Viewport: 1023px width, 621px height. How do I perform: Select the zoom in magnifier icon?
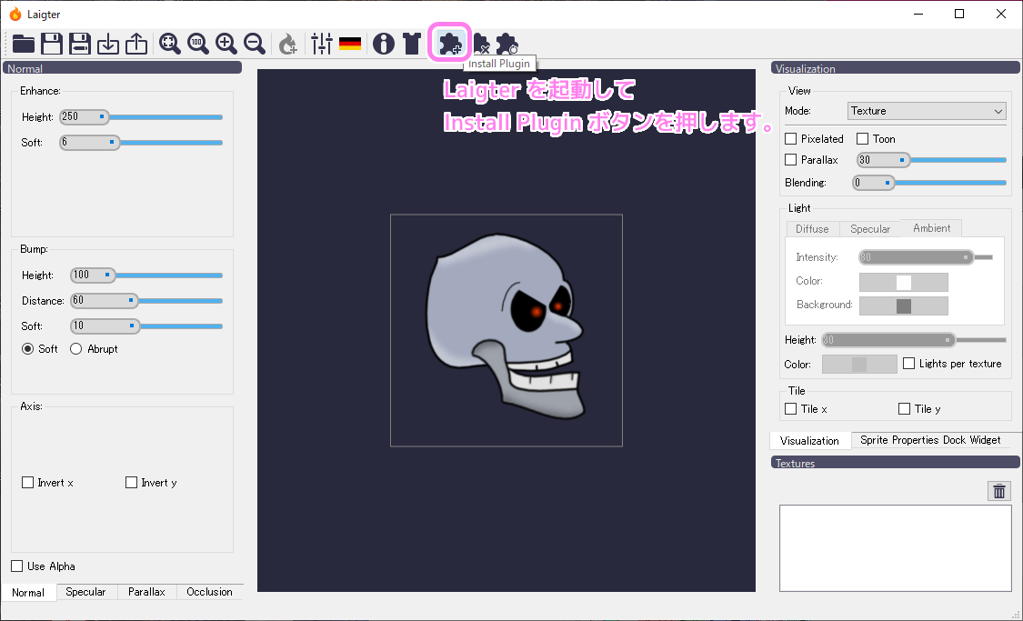(x=226, y=43)
